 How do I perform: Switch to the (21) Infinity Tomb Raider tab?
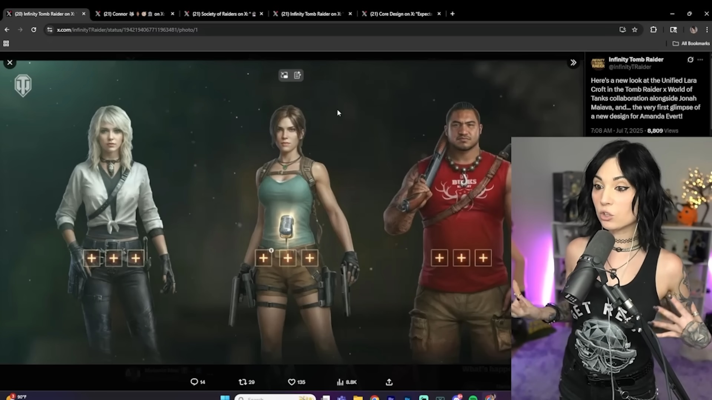tap(311, 14)
